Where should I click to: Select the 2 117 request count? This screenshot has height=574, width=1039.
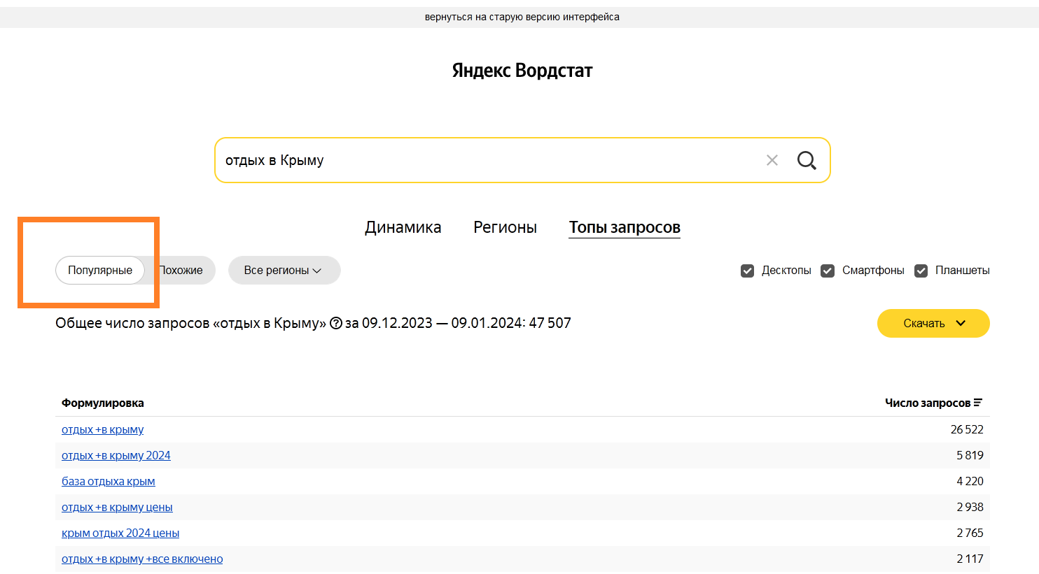tap(970, 559)
